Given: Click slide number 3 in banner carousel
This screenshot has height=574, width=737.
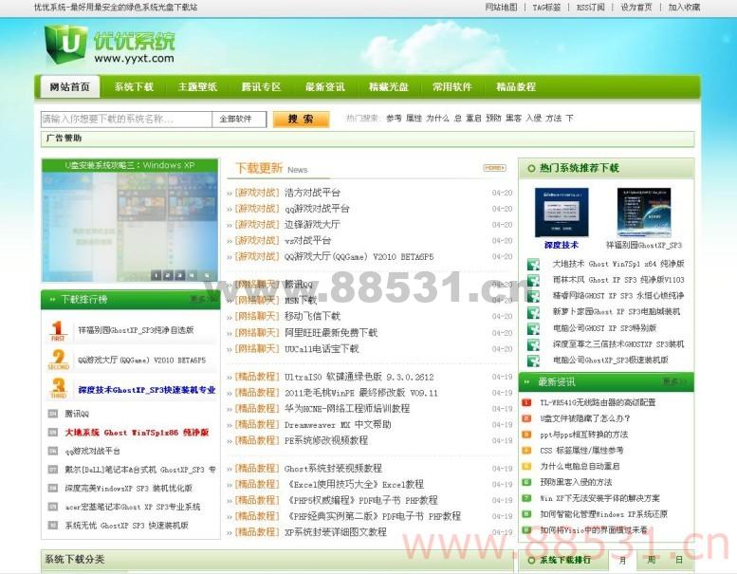Looking at the screenshot, I should click(x=179, y=275).
